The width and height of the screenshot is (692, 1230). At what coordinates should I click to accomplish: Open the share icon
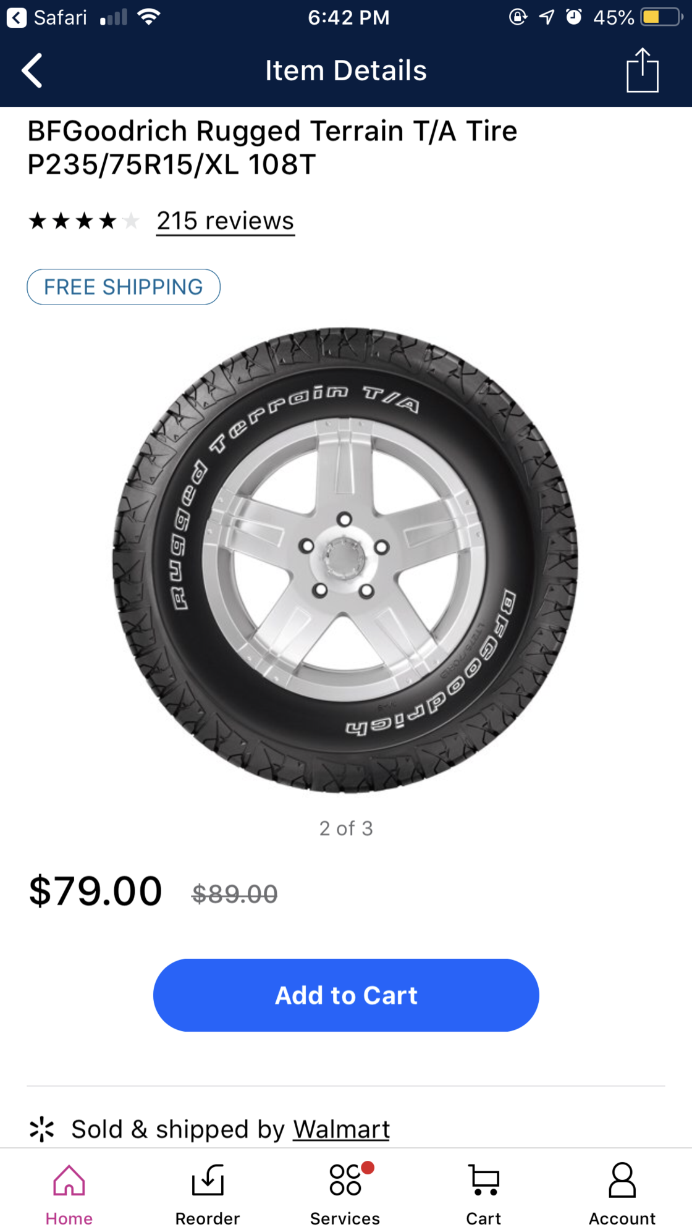coord(642,70)
